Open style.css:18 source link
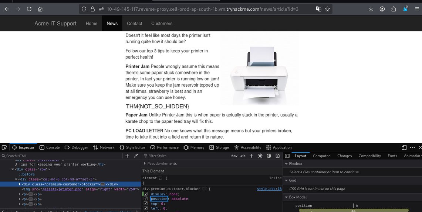The width and height of the screenshot is (422, 212). [x=269, y=189]
